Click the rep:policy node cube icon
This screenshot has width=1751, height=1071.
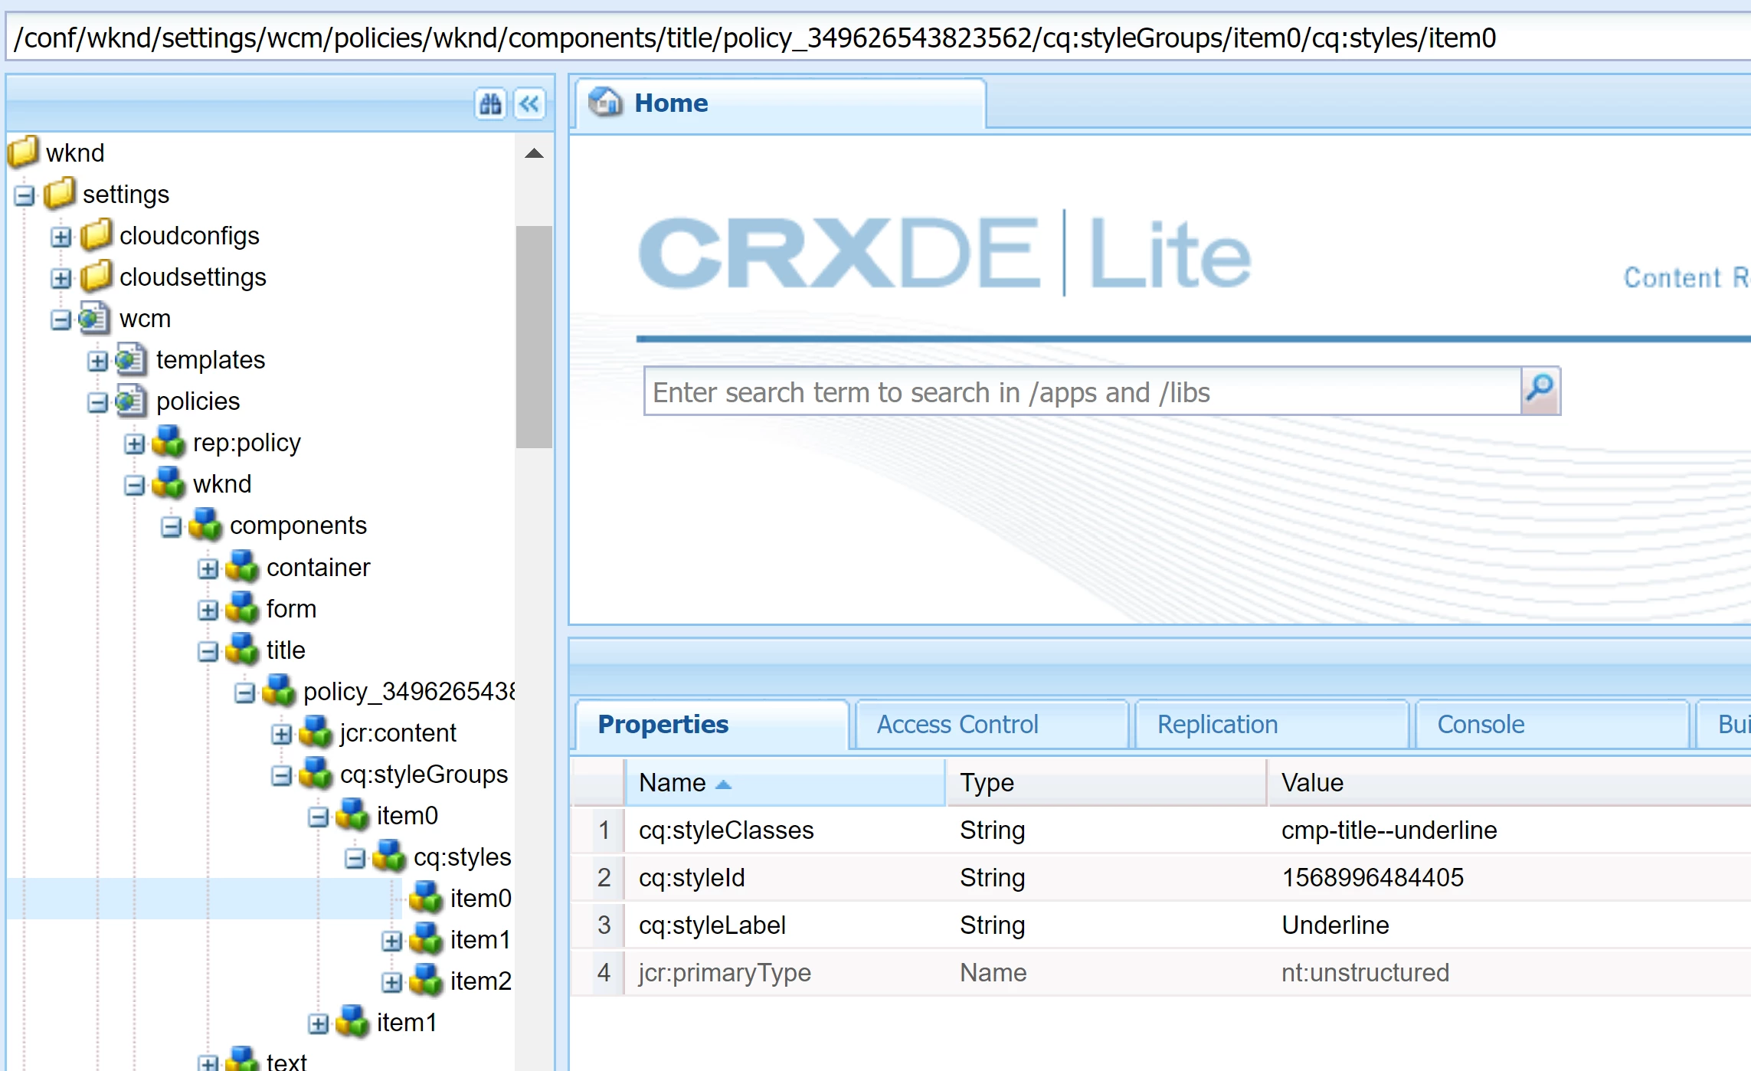pyautogui.click(x=169, y=442)
